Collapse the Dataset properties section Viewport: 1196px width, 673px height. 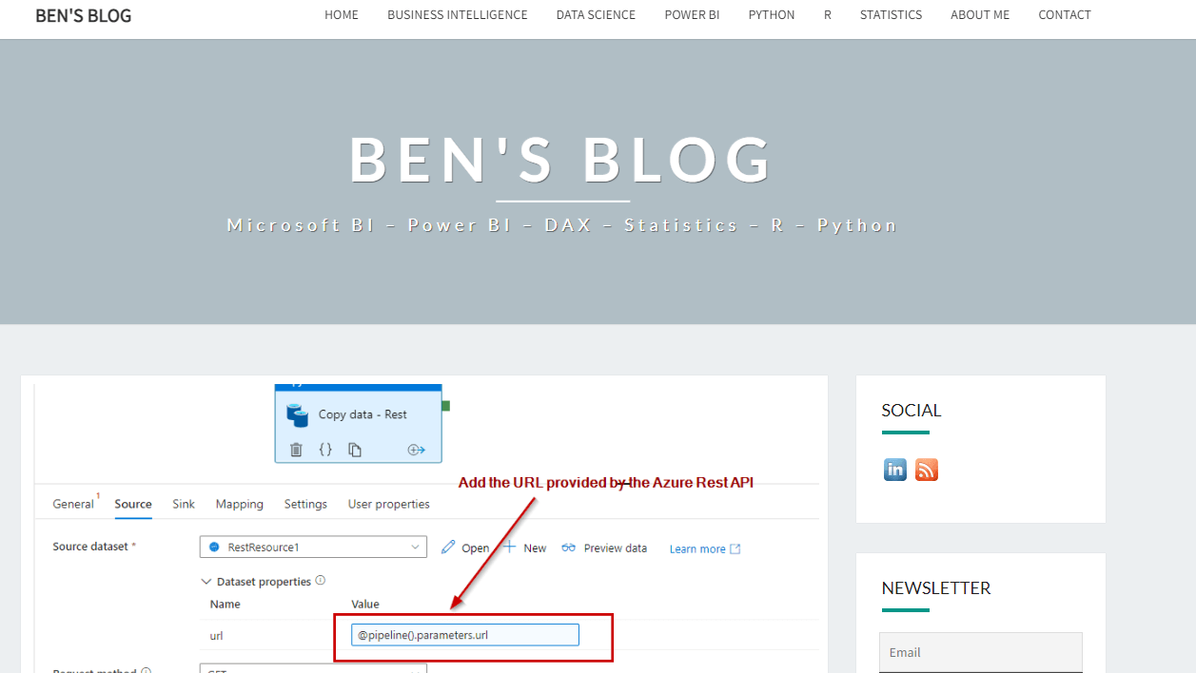(206, 581)
